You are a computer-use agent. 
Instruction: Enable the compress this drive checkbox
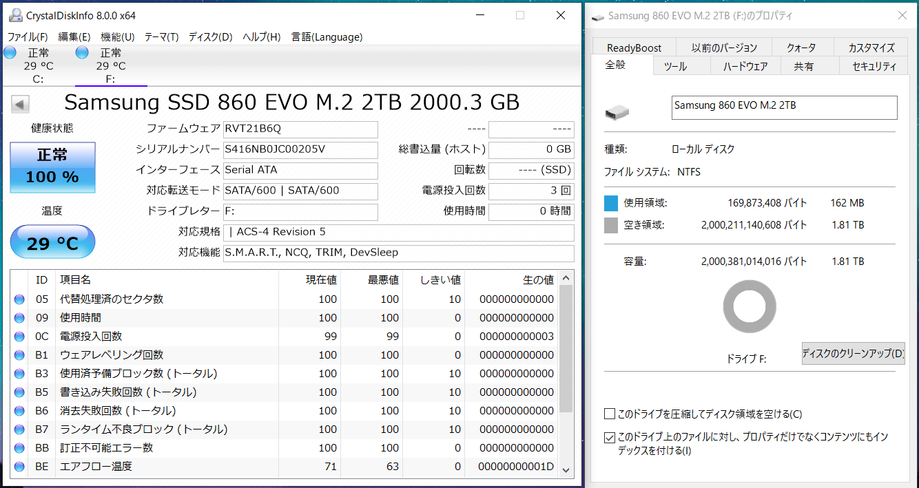pos(609,414)
